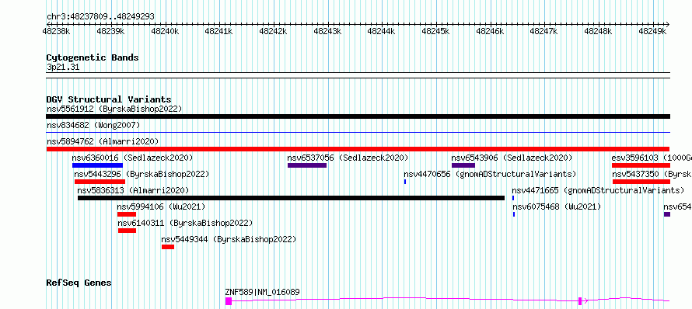The image size is (692, 309).
Task: Click the 48246k ruler tick label
Action: pyautogui.click(x=490, y=31)
